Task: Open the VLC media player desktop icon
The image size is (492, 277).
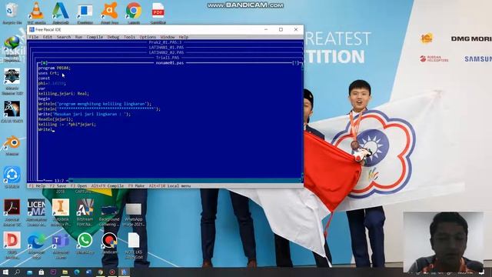Action: (x=36, y=14)
